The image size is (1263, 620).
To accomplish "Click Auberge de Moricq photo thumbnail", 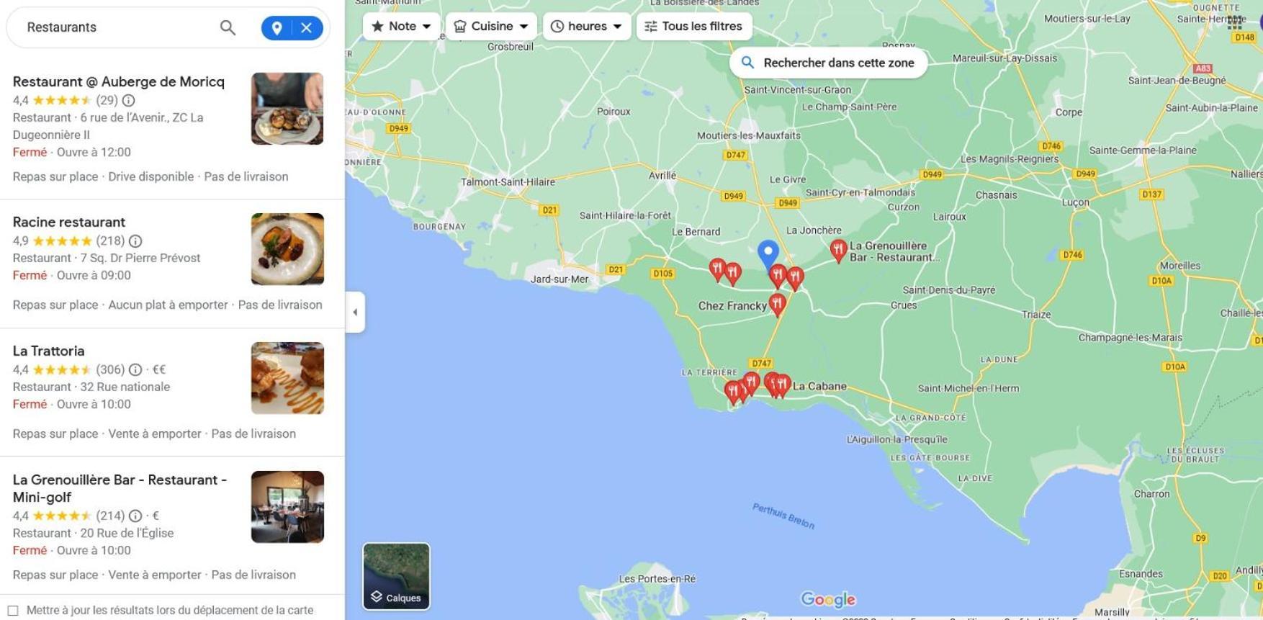I will coord(287,109).
